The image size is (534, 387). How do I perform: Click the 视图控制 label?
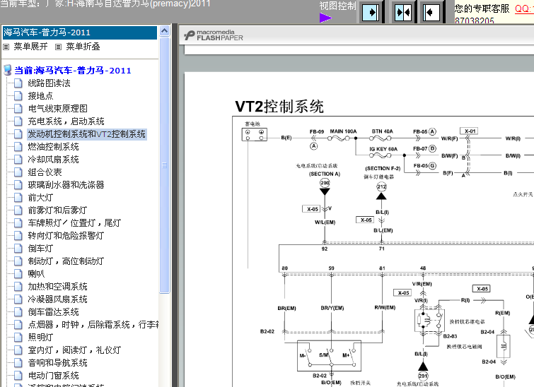point(337,6)
